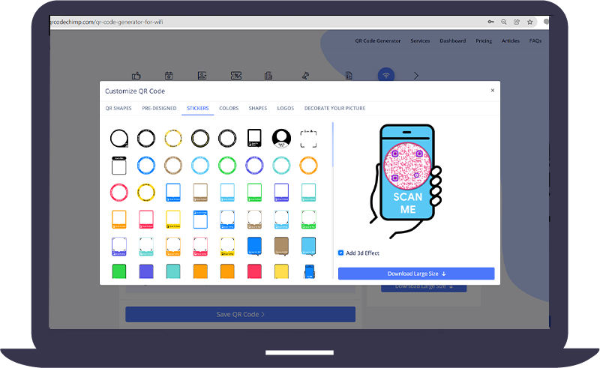Choose black ring with yellow inner line sticker
The height and width of the screenshot is (368, 600).
pos(200,138)
